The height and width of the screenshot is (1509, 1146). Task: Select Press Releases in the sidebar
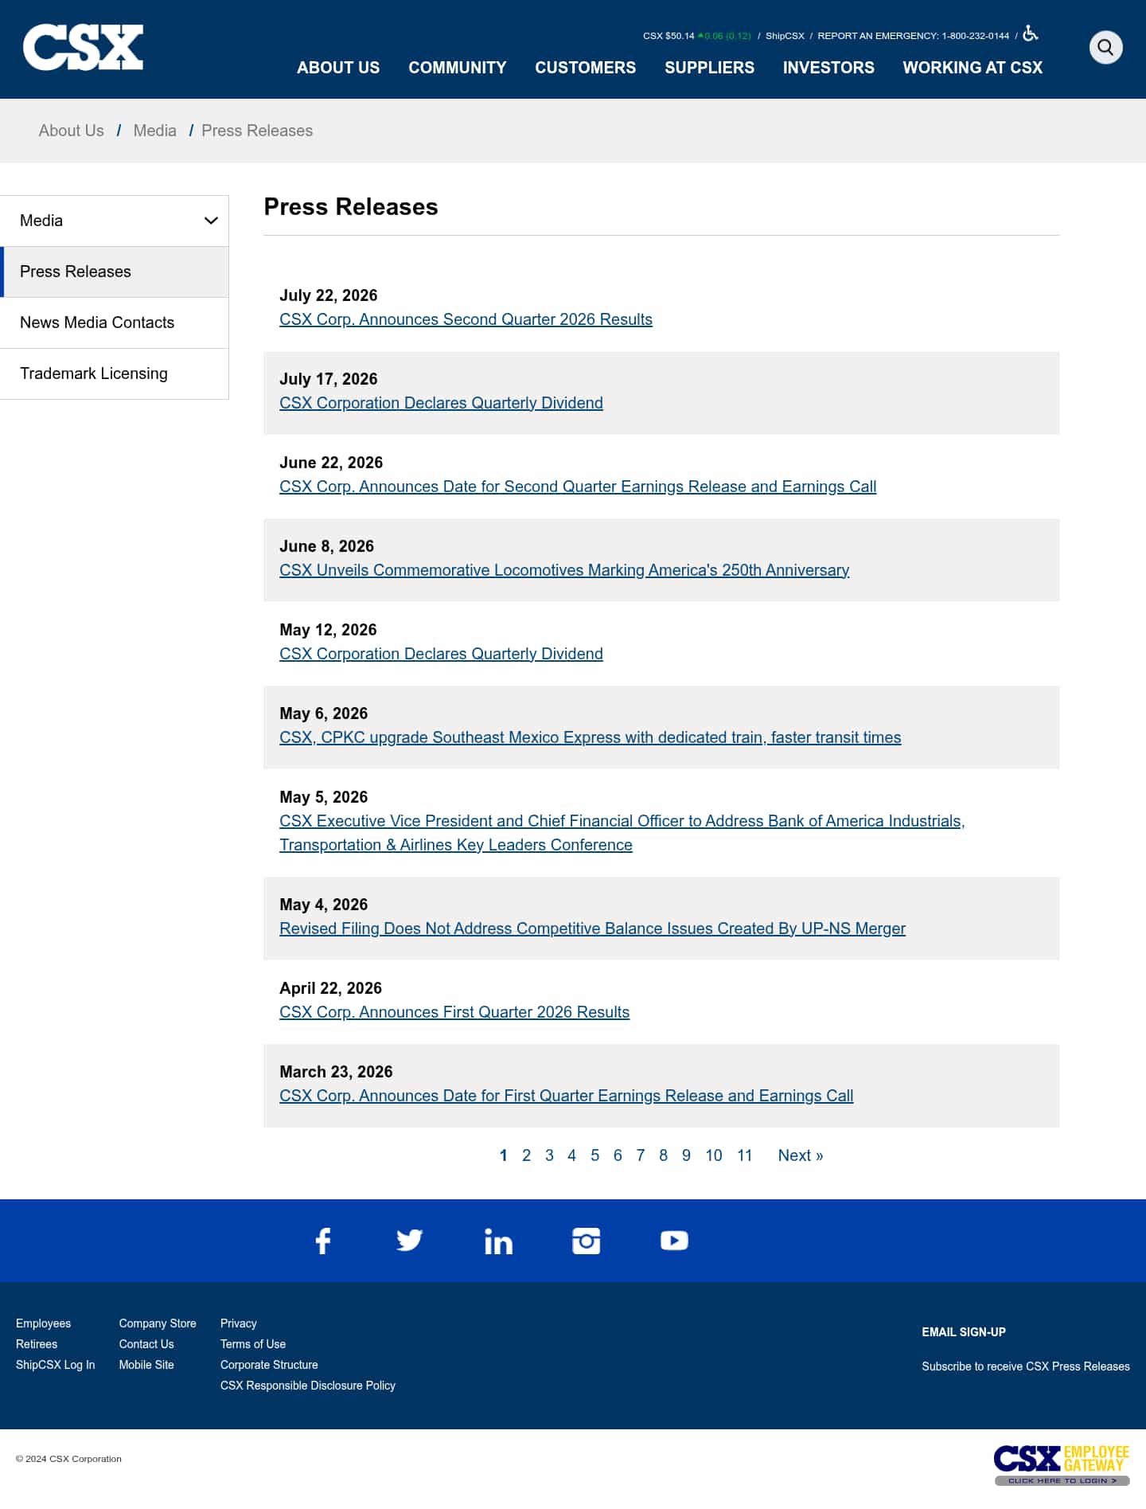point(115,272)
